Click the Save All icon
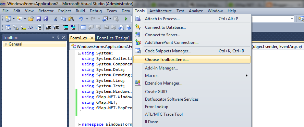Screen dimensions: 304x127 46,19
